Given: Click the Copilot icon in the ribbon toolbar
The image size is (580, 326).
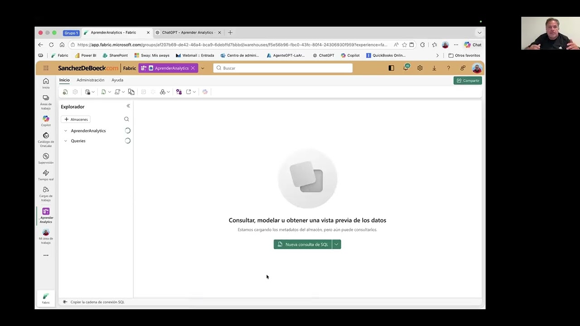Looking at the screenshot, I should coord(205,92).
